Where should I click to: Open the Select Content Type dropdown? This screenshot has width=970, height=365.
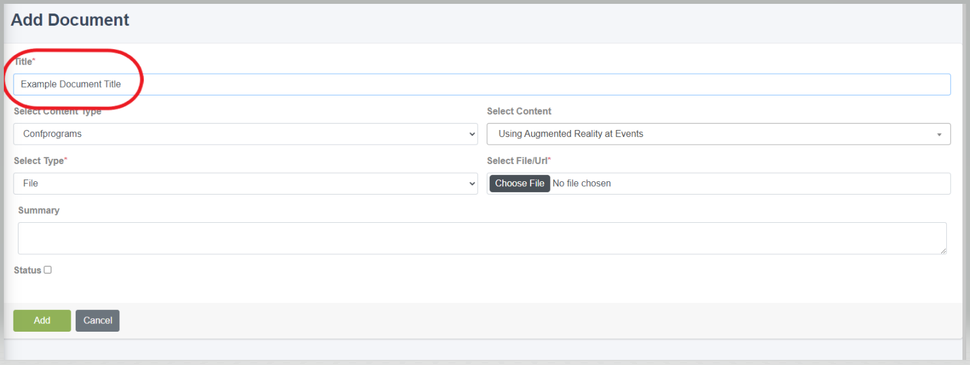[x=245, y=134]
